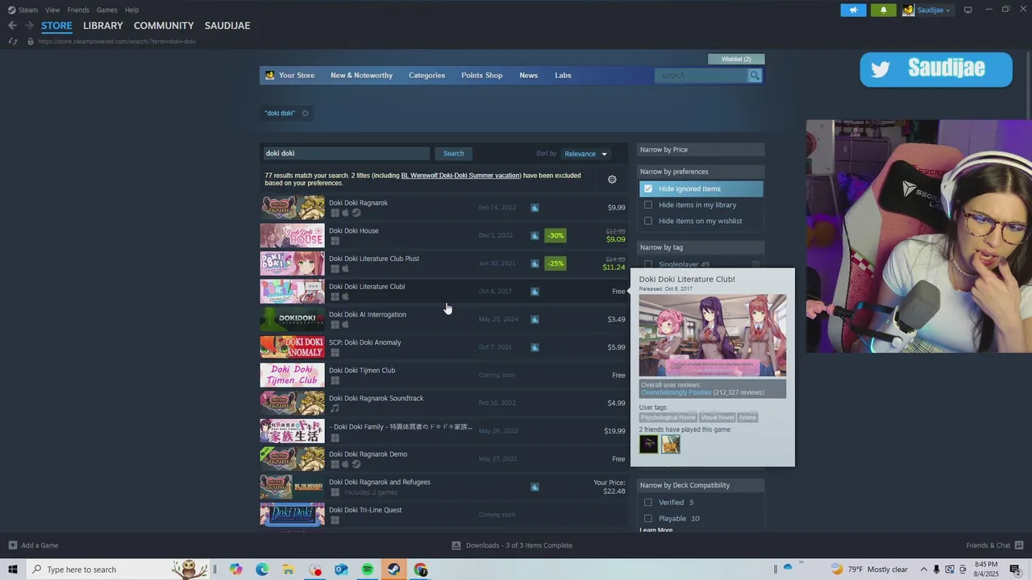The width and height of the screenshot is (1032, 580).
Task: Check Hide items on my wishlist
Action: click(x=647, y=221)
